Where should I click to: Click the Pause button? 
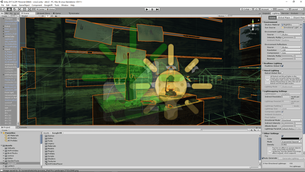pos(152,9)
